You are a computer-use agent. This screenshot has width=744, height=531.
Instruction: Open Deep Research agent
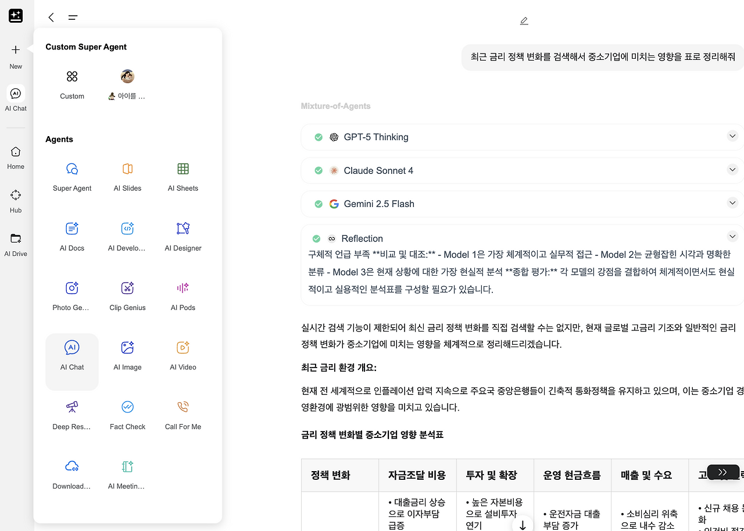tap(72, 415)
